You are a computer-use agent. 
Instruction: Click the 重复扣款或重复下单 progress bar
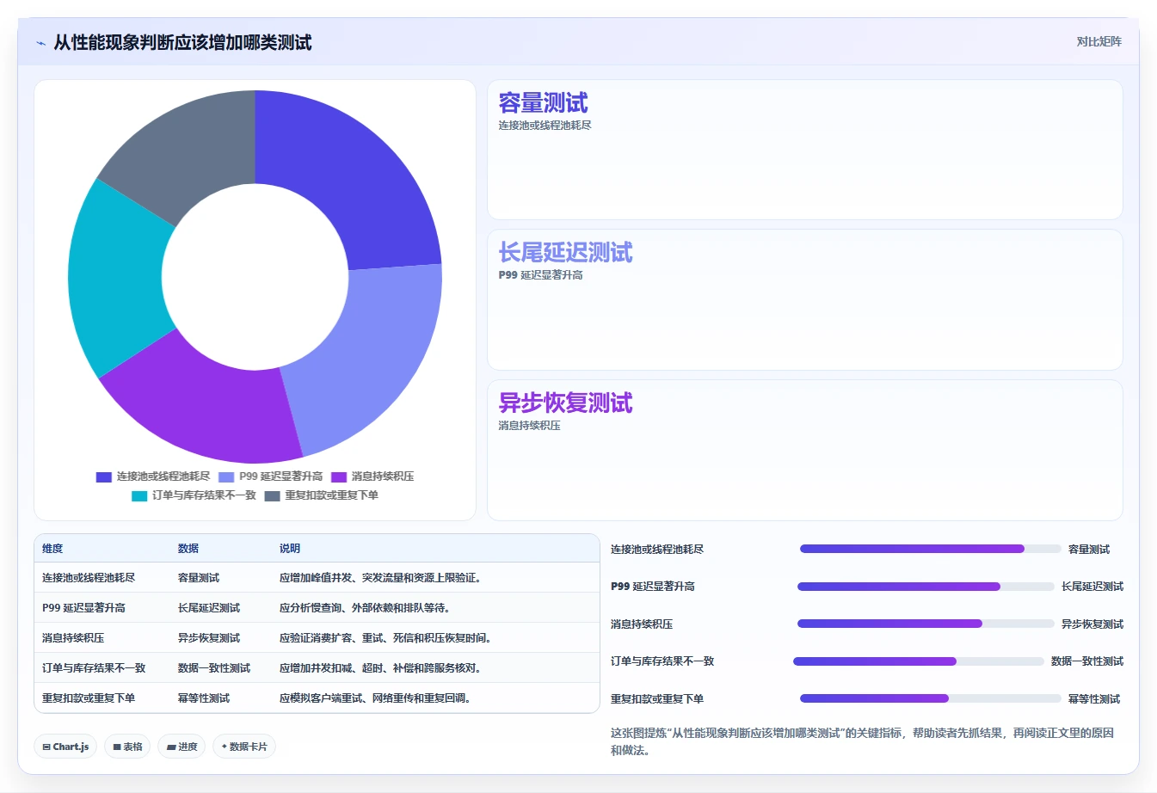[931, 698]
